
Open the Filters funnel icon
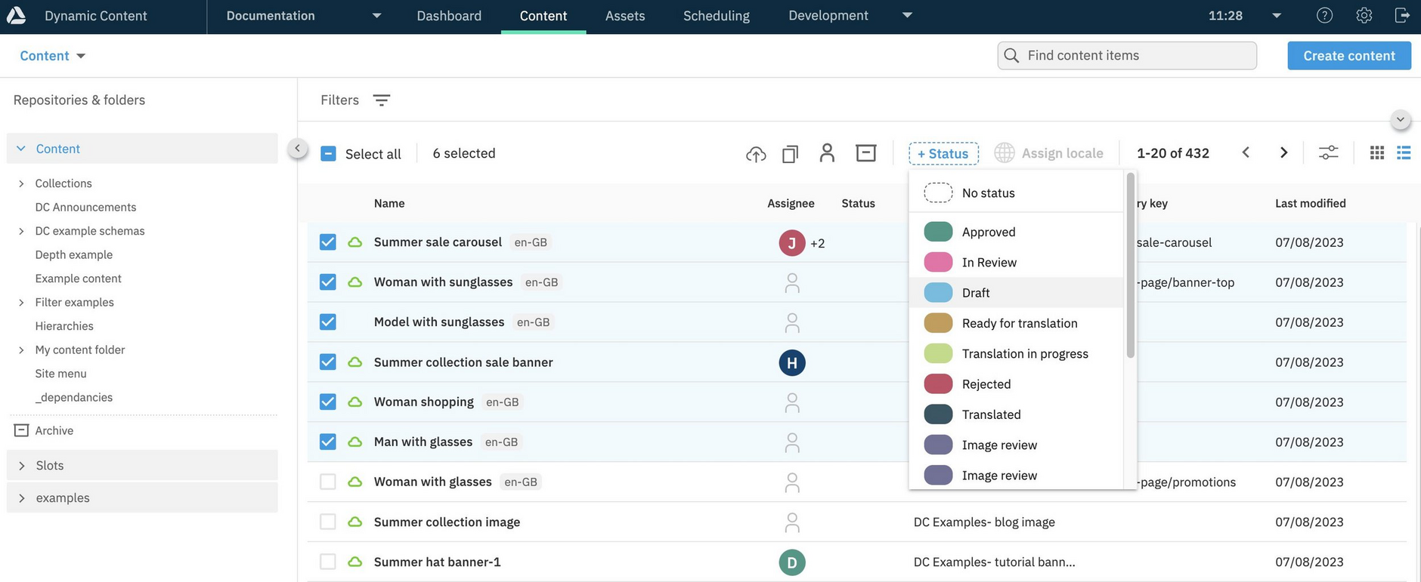tap(382, 100)
